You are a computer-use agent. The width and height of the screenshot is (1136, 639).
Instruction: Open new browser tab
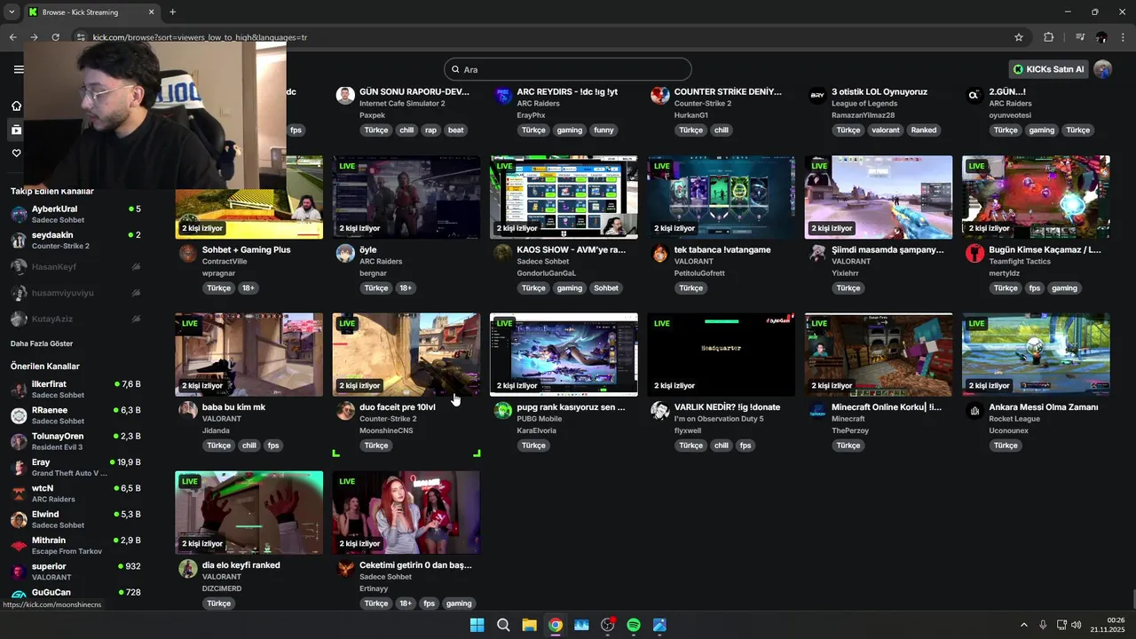pyautogui.click(x=172, y=12)
